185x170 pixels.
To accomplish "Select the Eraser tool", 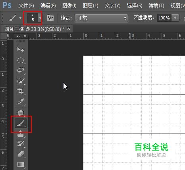I will [21, 154].
